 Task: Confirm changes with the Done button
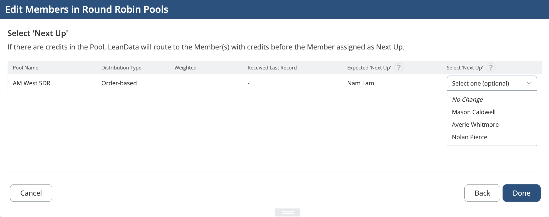coord(521,193)
